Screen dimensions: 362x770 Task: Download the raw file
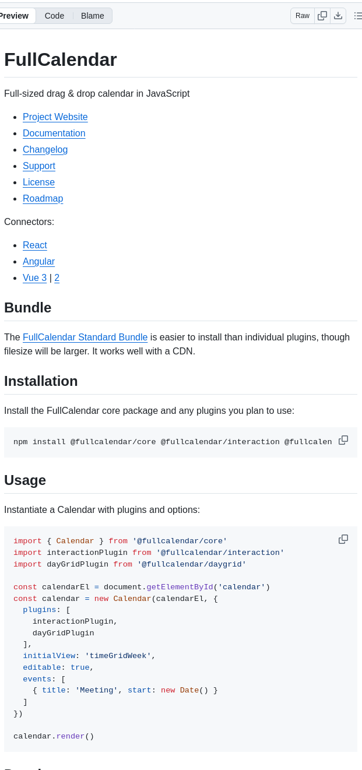[338, 16]
